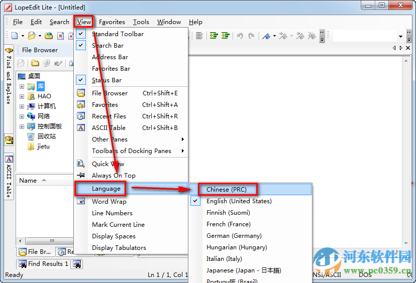Click the Previous bookmark icon
The image size is (416, 283).
click(300, 36)
